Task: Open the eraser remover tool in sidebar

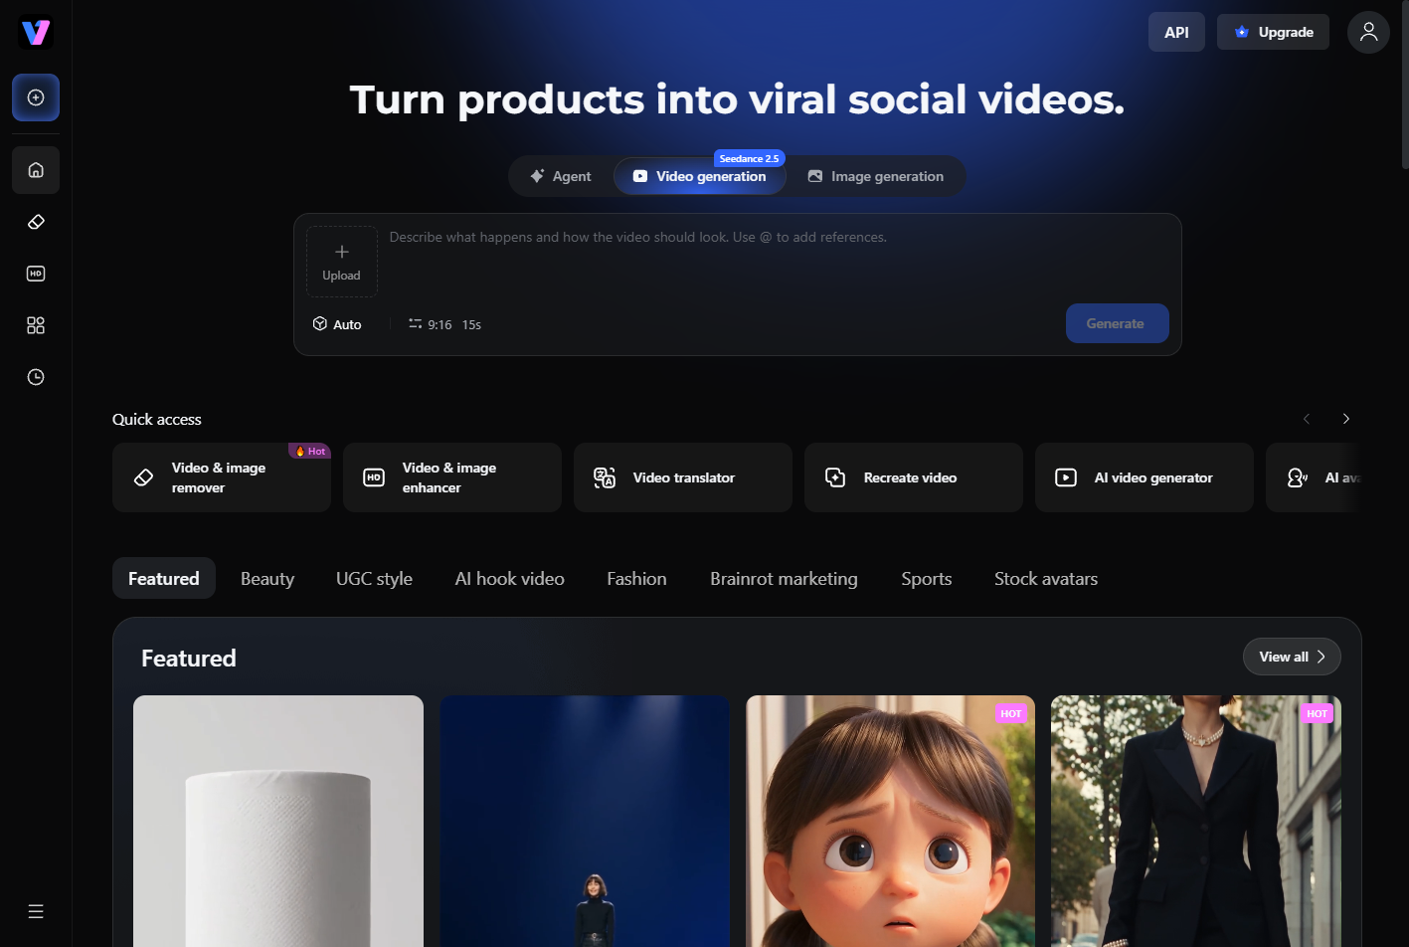Action: coord(36,222)
